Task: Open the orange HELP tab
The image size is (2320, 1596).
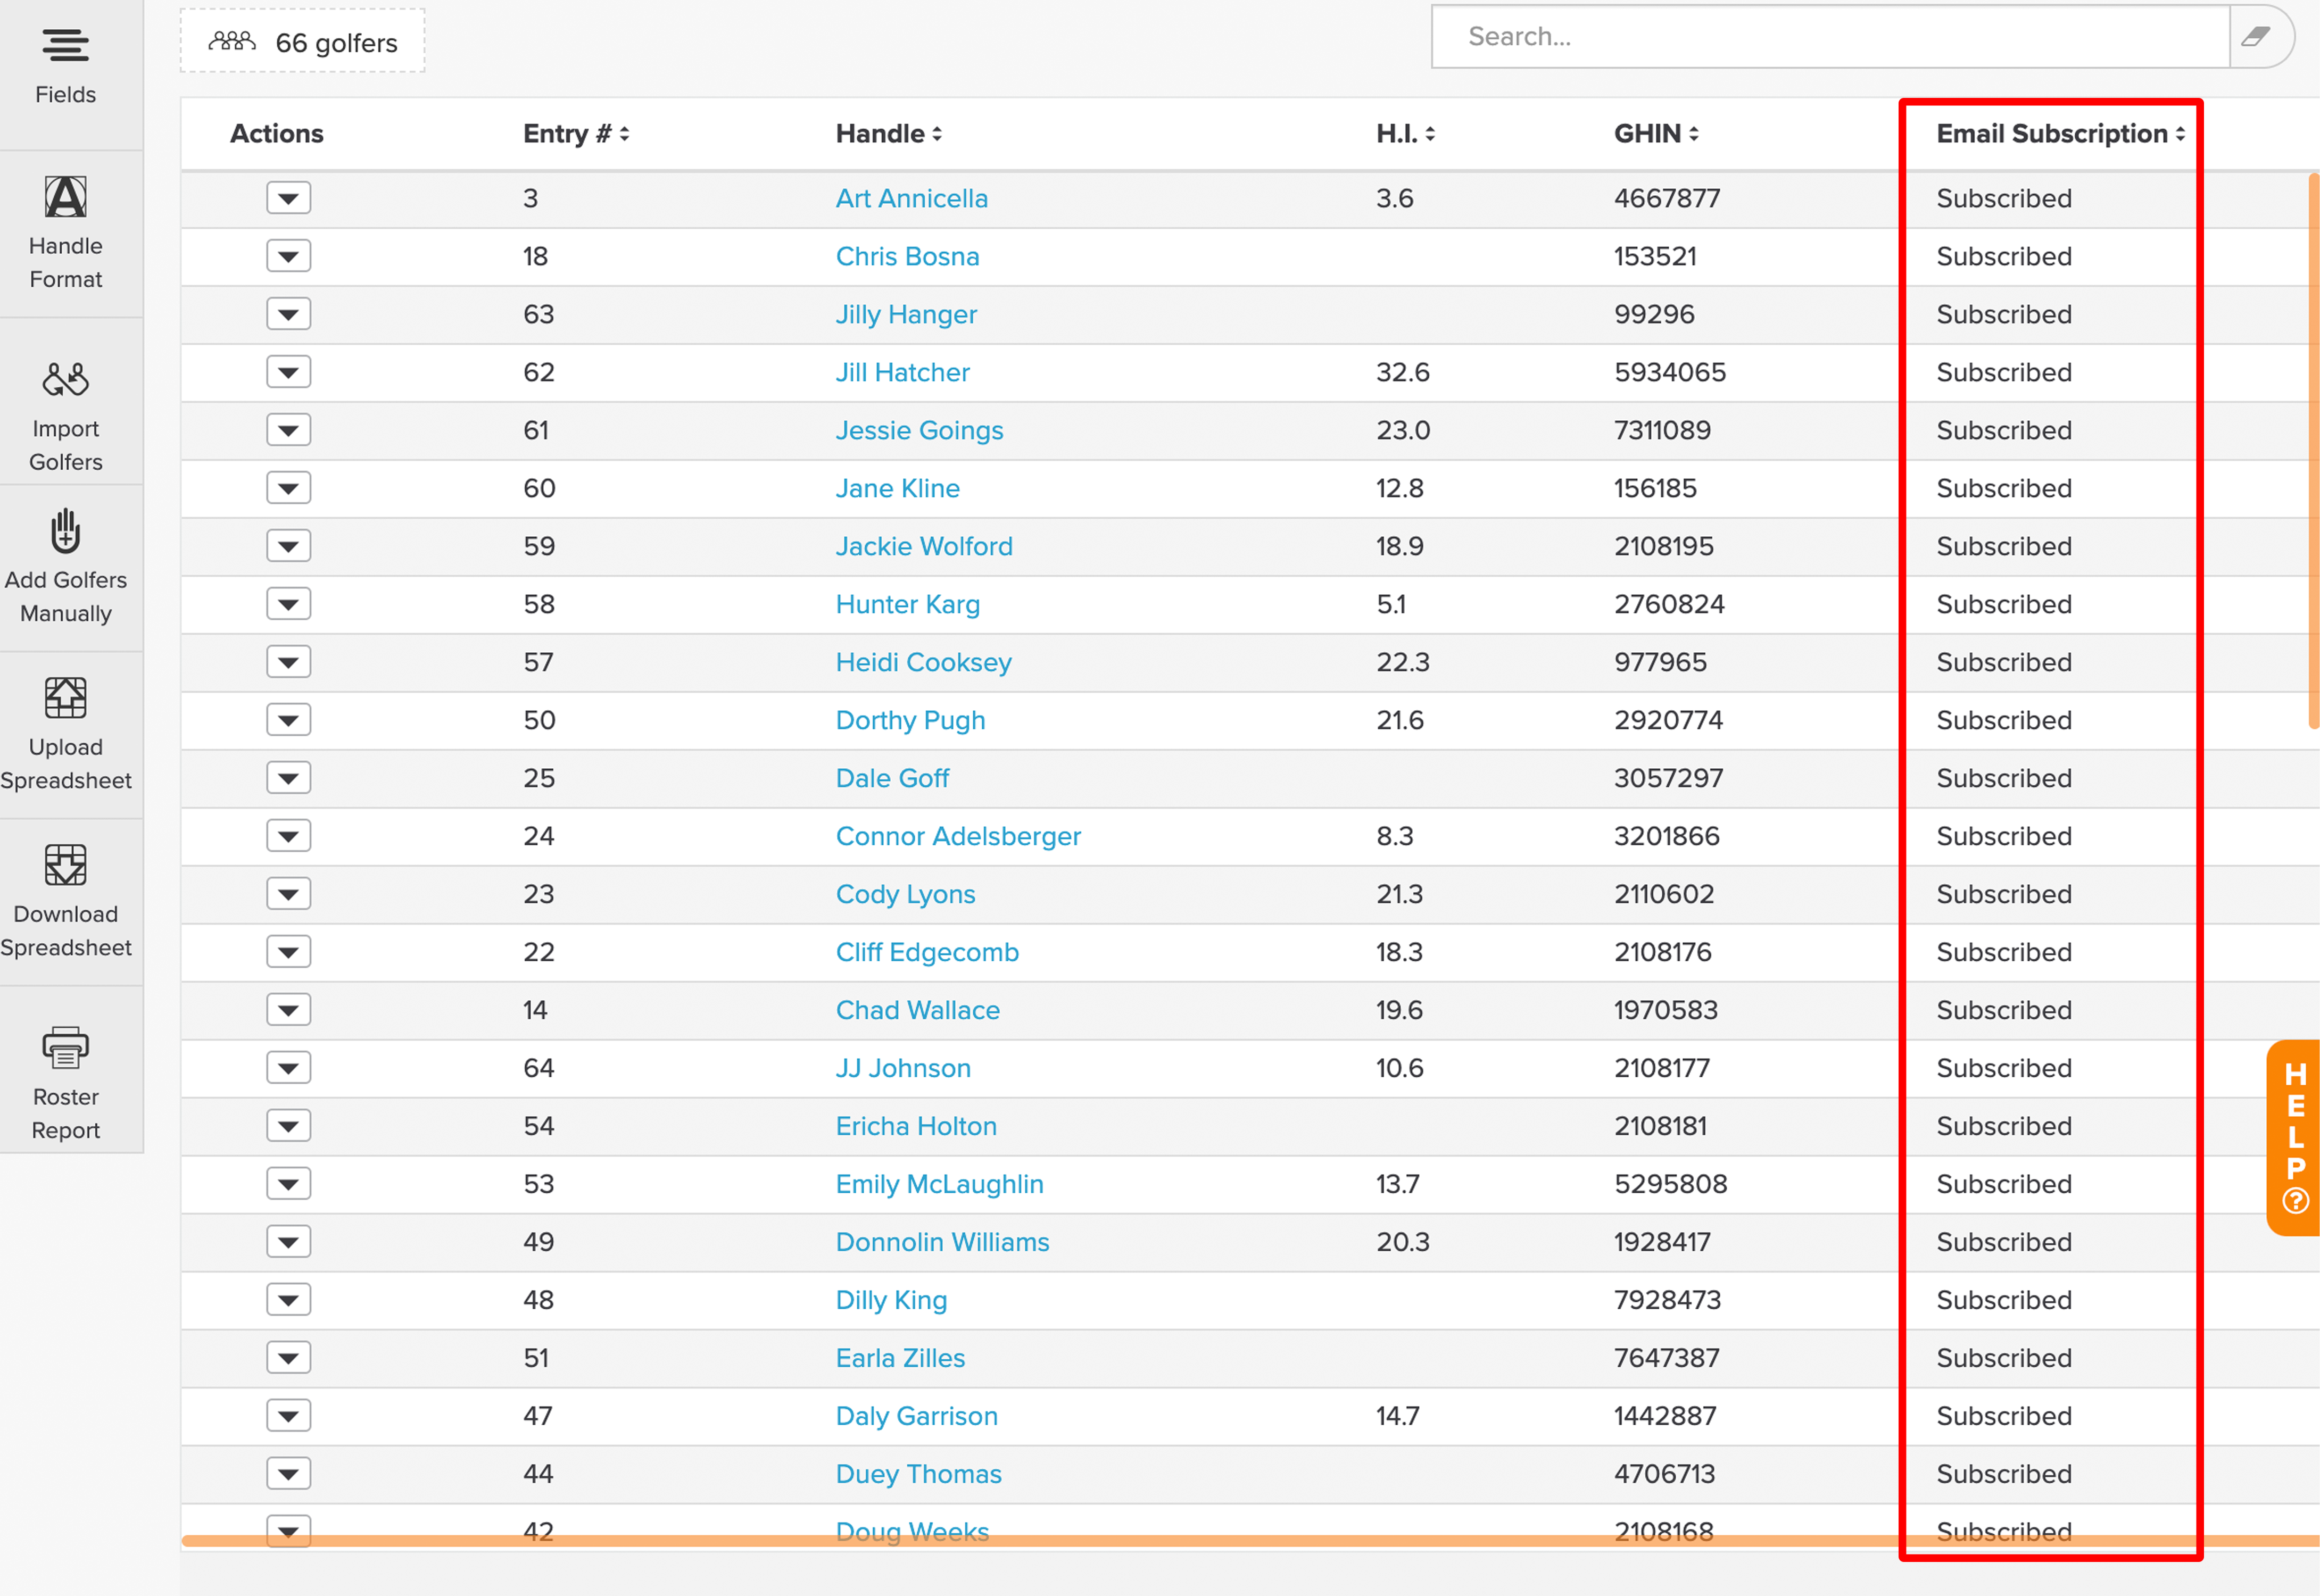Action: coord(2295,1138)
